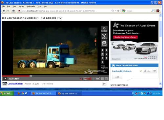
Task: Dislike the Lamborghini Gallardo tag with thumbs down
Action: coord(154,71)
